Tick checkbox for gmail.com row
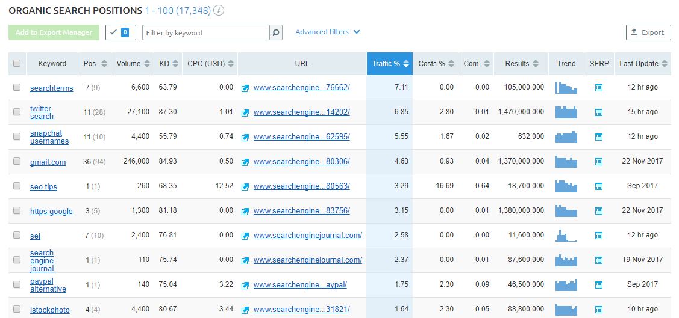 17,161
